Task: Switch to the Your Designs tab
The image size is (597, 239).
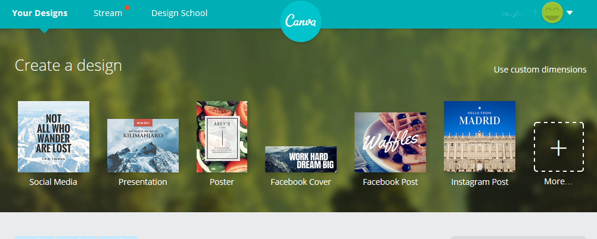Action: [x=39, y=13]
